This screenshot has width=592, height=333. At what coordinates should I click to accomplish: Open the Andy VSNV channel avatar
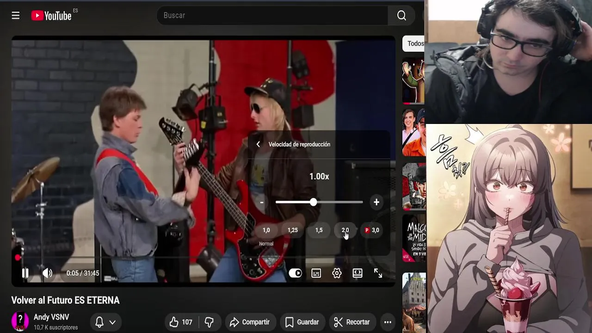tap(20, 321)
